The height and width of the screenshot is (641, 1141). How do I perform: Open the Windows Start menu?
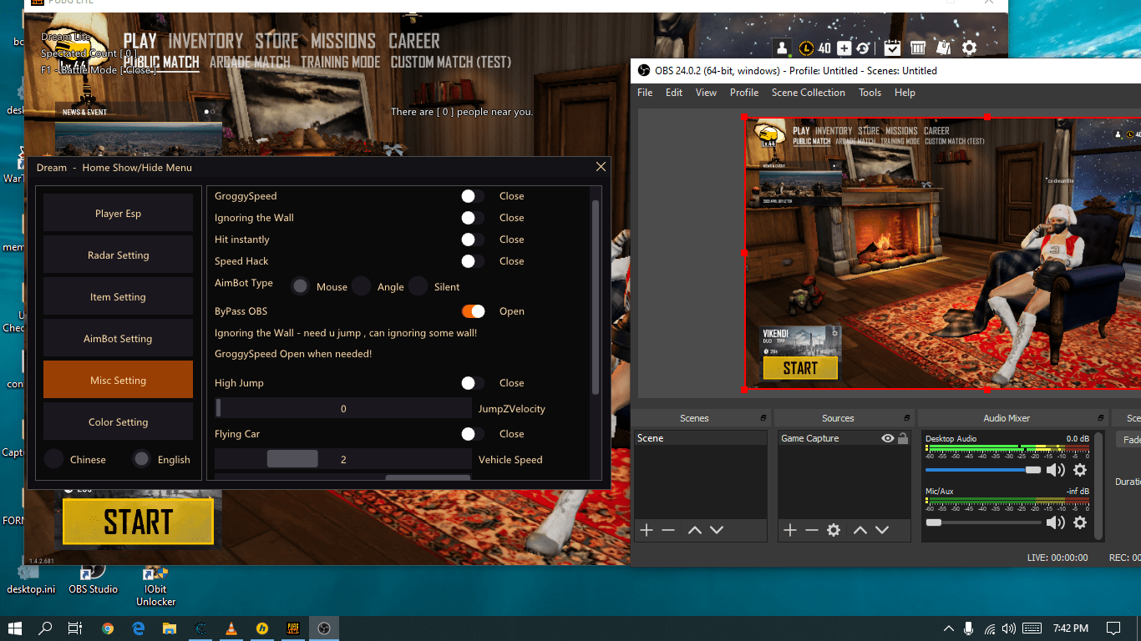tap(15, 628)
